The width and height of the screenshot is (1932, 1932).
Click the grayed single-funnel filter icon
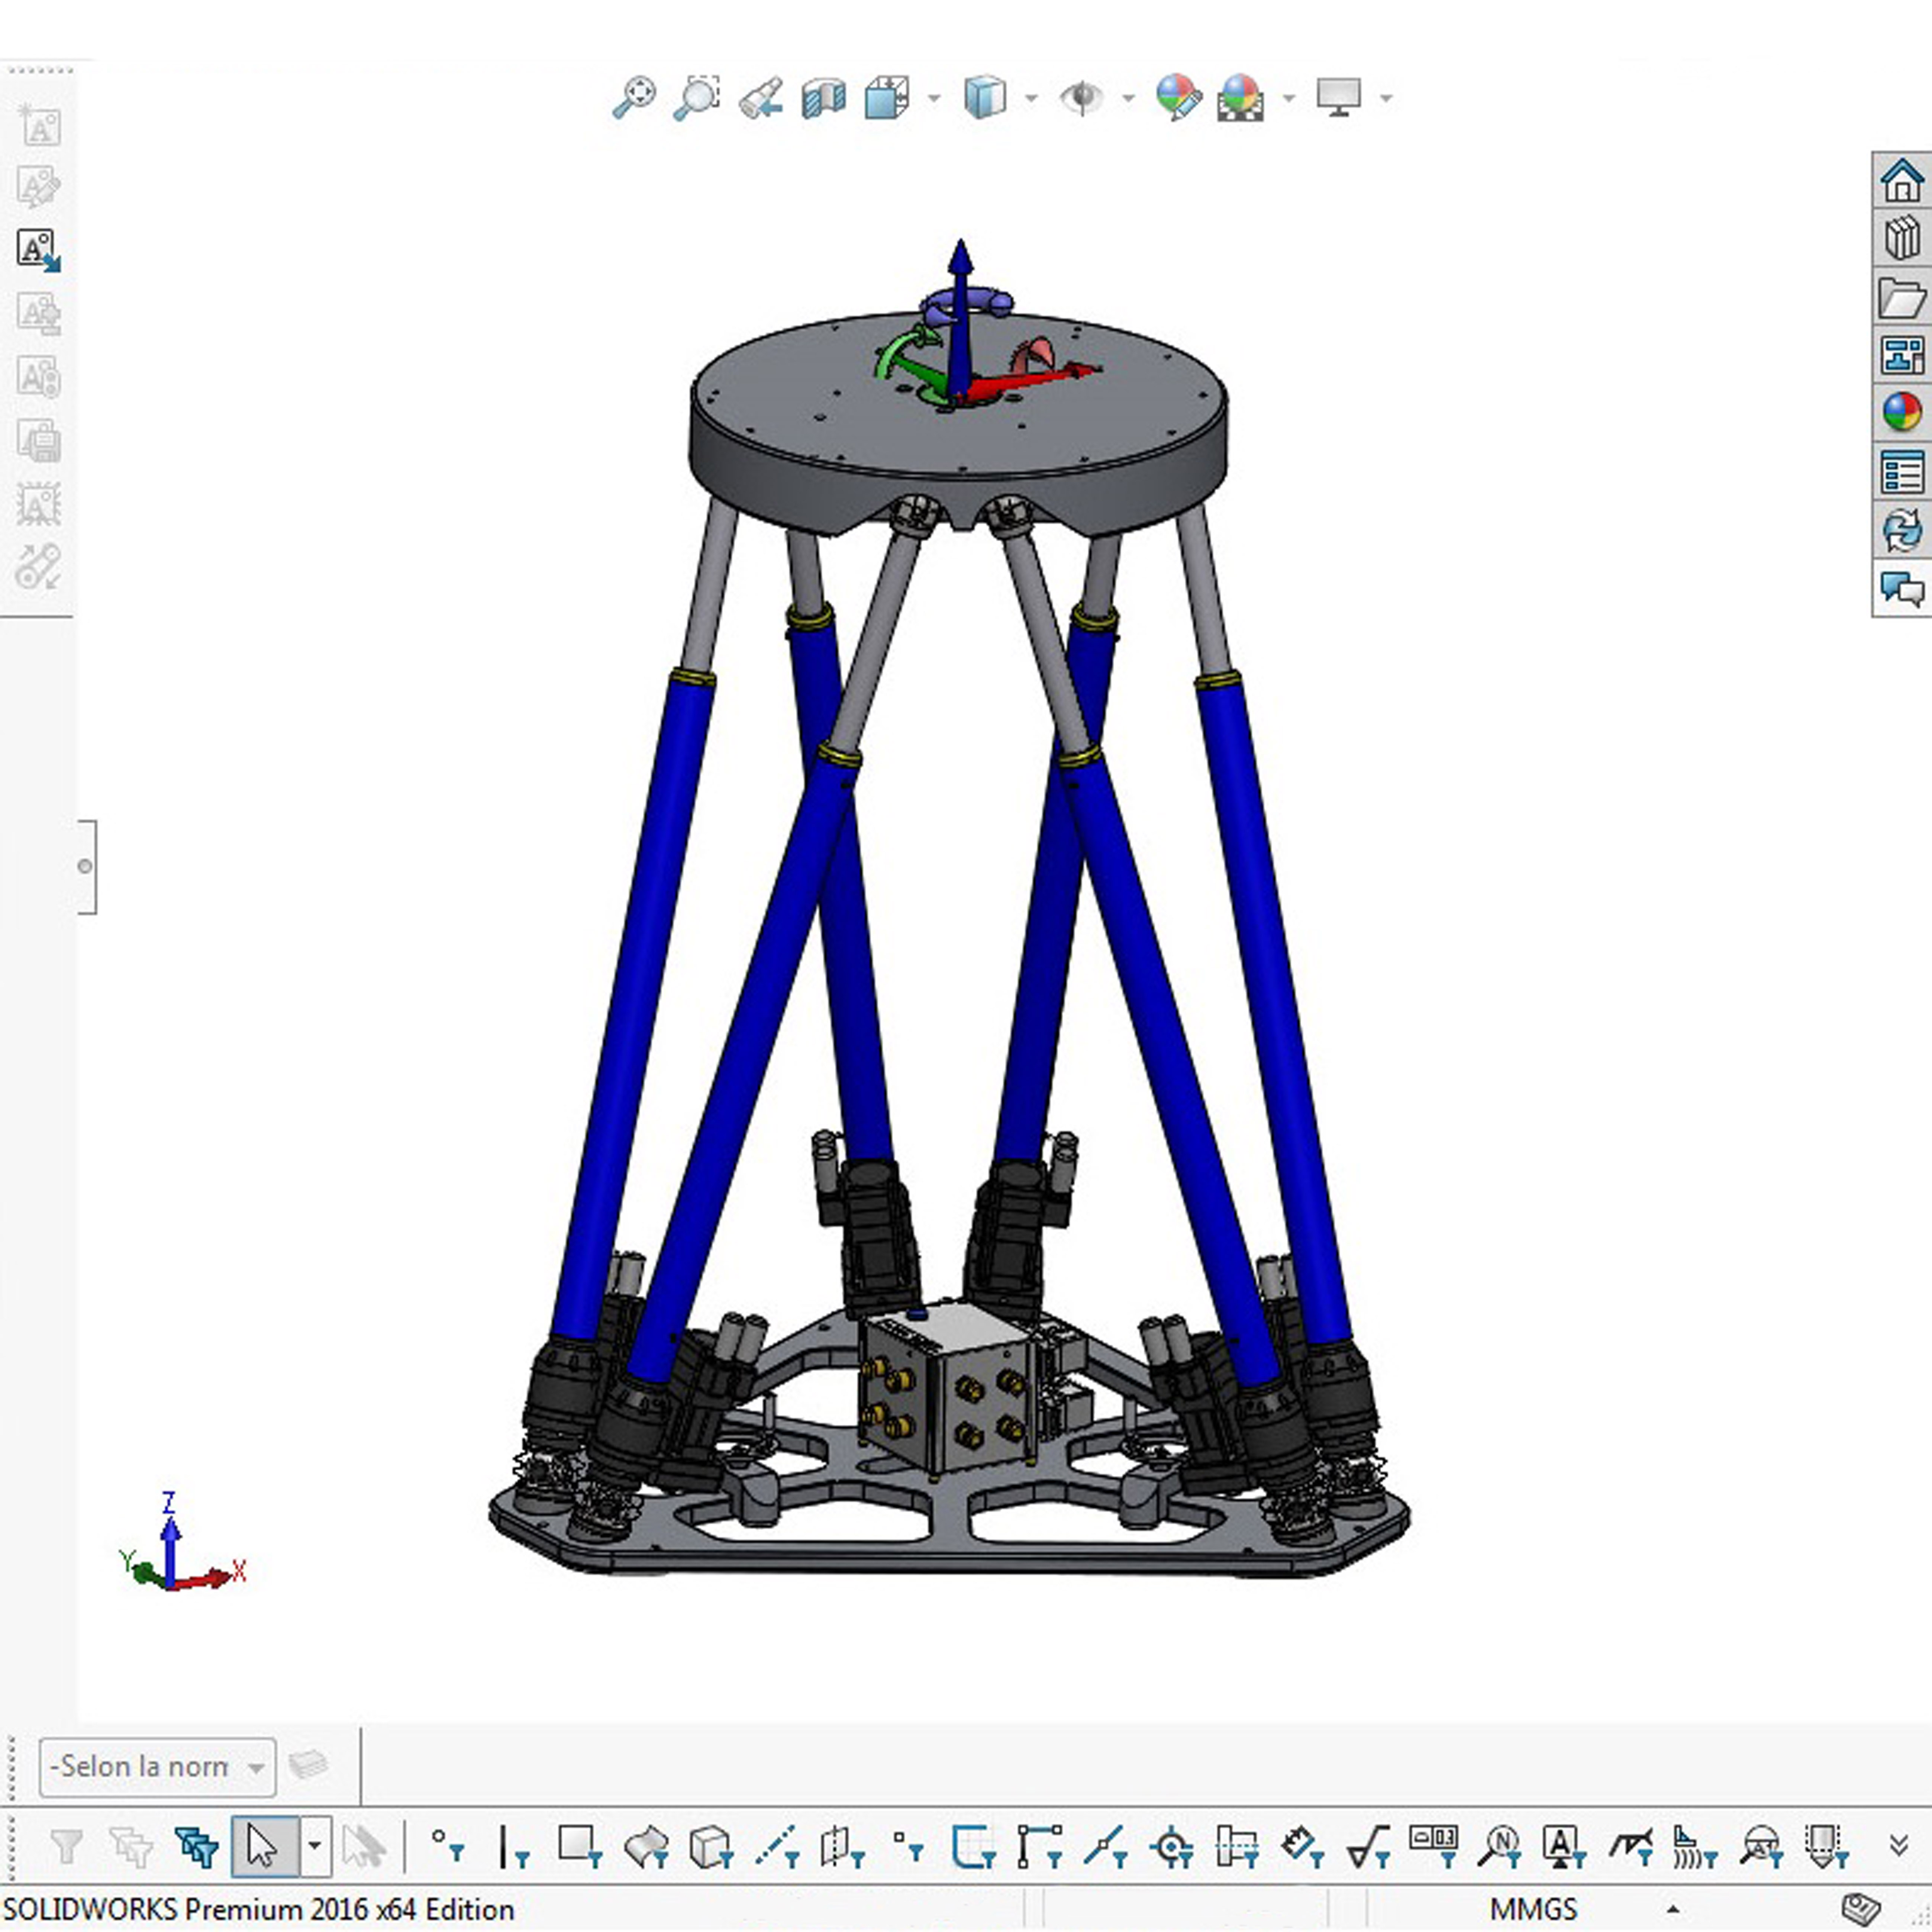66,1846
